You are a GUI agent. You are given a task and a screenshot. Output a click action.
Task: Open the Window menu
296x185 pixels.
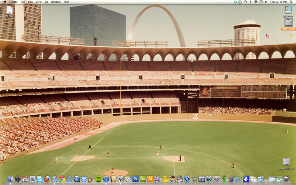point(56,2)
